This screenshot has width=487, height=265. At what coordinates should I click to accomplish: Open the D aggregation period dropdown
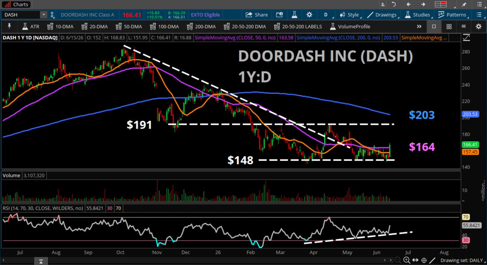tap(325, 15)
